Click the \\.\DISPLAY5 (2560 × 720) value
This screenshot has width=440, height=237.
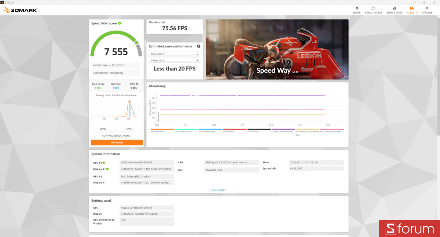[x=147, y=182]
